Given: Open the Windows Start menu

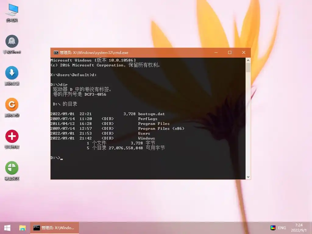Looking at the screenshot, I should coord(7,228).
